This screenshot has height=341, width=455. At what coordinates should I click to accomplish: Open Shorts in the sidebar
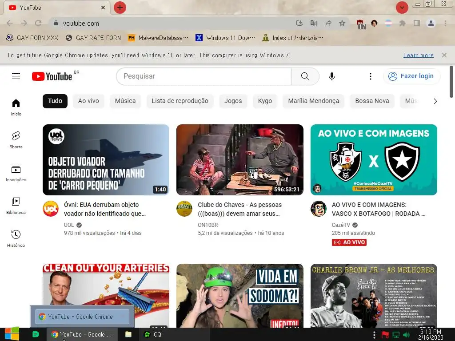16,140
